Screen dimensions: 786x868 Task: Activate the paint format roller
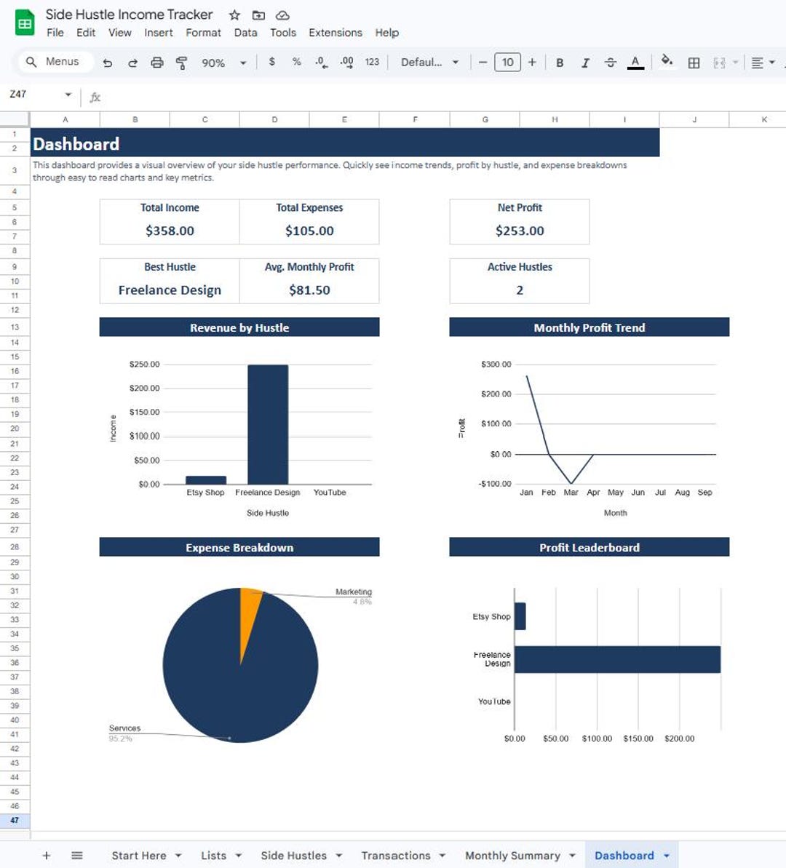(181, 63)
